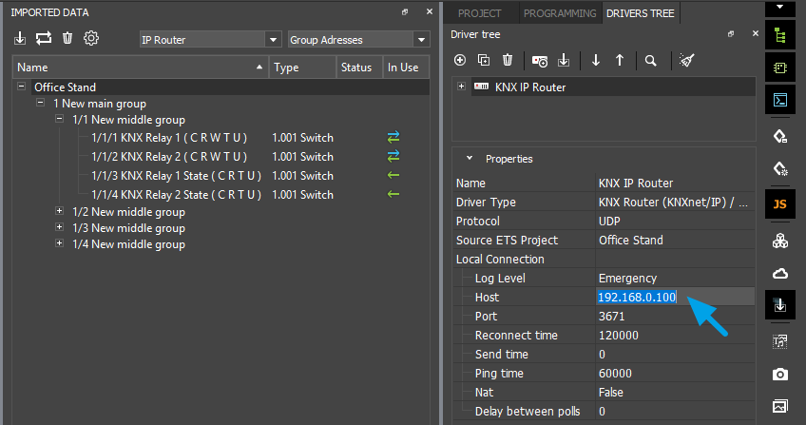Click the broom clean-up icon in Driver tree
This screenshot has height=425, width=806.
[x=685, y=60]
